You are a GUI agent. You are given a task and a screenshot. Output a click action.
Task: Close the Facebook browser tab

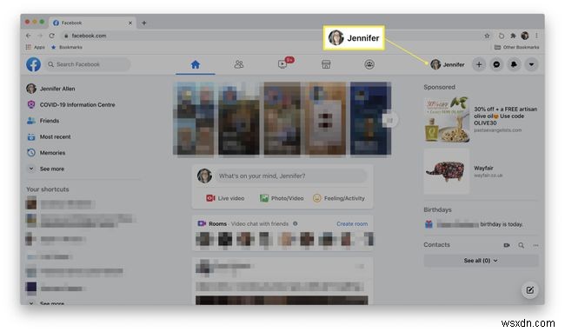[x=130, y=23]
